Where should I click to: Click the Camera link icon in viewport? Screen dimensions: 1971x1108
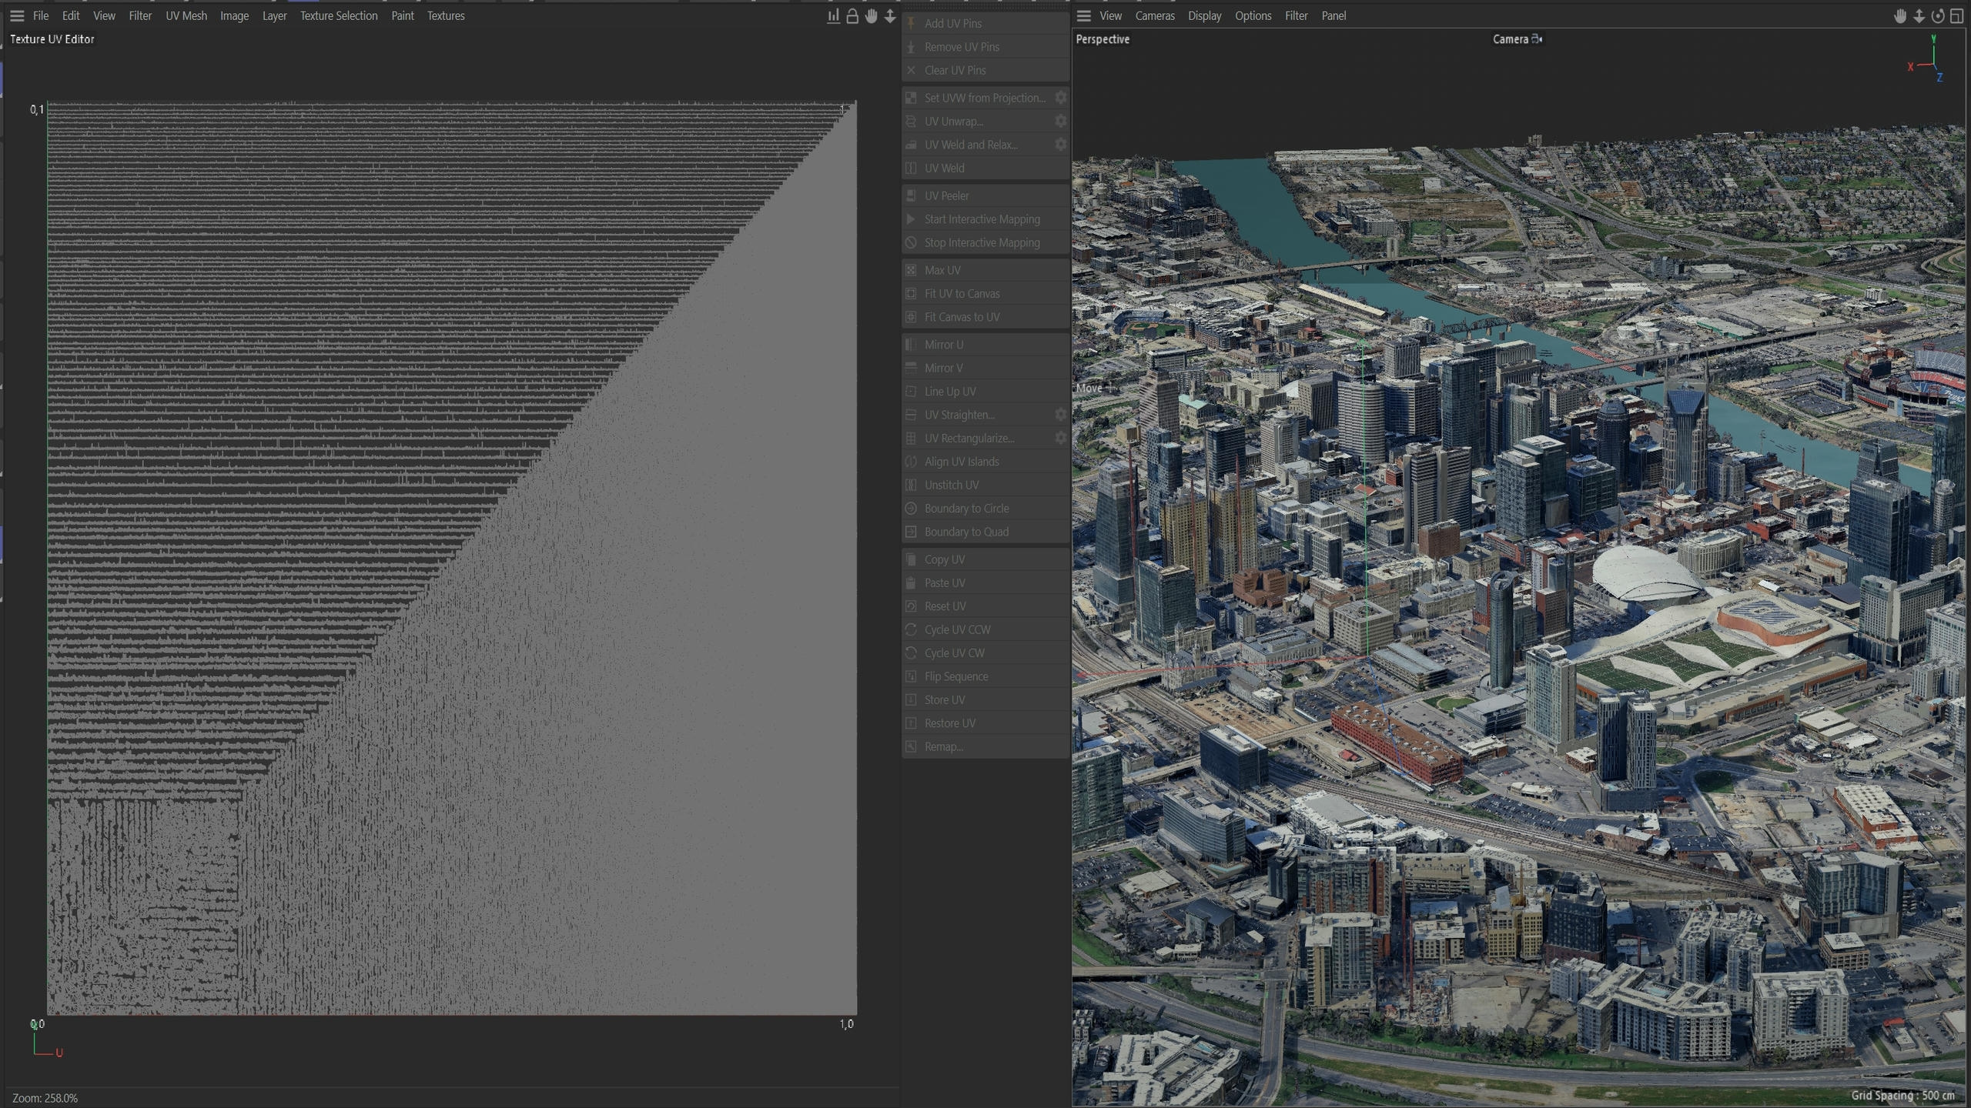pyautogui.click(x=1537, y=38)
